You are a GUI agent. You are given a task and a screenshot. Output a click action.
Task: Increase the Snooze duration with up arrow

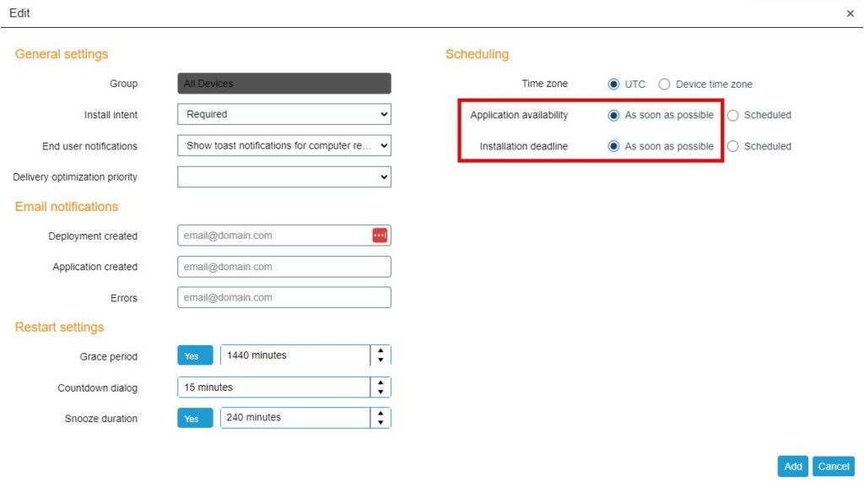pos(381,413)
